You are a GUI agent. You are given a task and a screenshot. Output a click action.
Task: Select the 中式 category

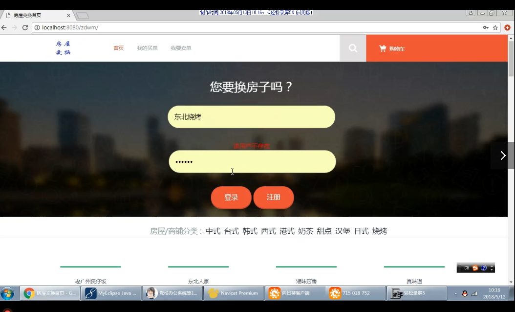(213, 231)
